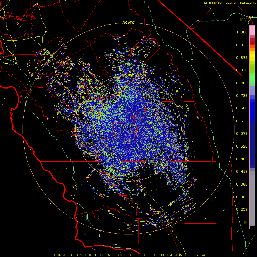The width and height of the screenshot is (257, 257).
Task: Select the 0.680 legend value
Action: 242,108
